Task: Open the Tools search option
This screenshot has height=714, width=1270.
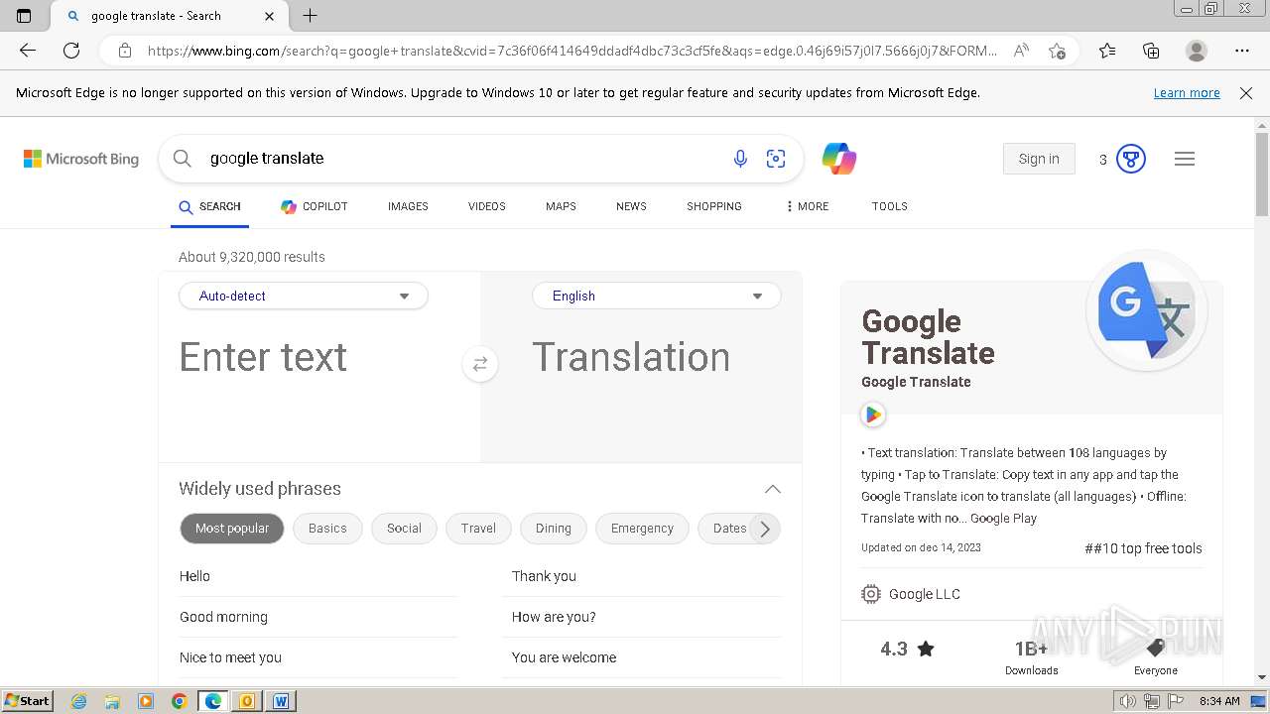Action: [x=890, y=206]
